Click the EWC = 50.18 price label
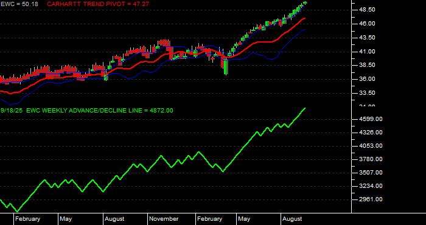This screenshot has width=426, height=225. click(19, 4)
